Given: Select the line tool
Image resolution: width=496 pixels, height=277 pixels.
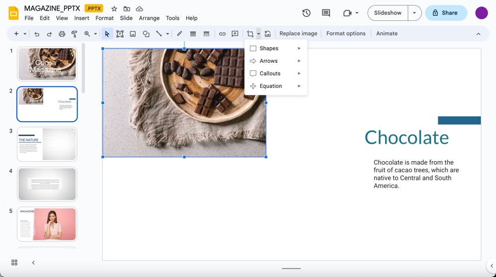Looking at the screenshot, I should (159, 34).
